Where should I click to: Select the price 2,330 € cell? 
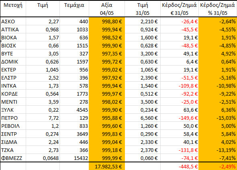coord(143,142)
